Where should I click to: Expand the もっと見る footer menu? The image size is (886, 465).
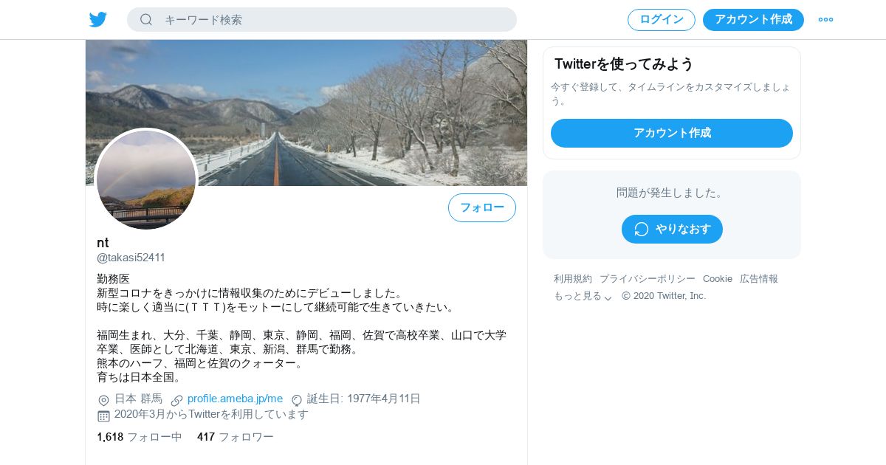coord(583,296)
